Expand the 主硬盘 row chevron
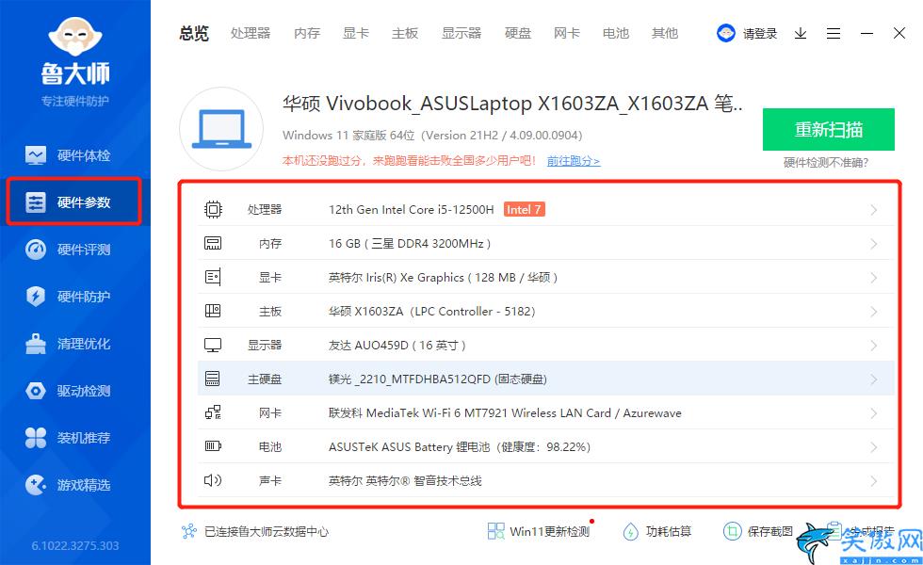This screenshot has width=923, height=565. tap(874, 379)
